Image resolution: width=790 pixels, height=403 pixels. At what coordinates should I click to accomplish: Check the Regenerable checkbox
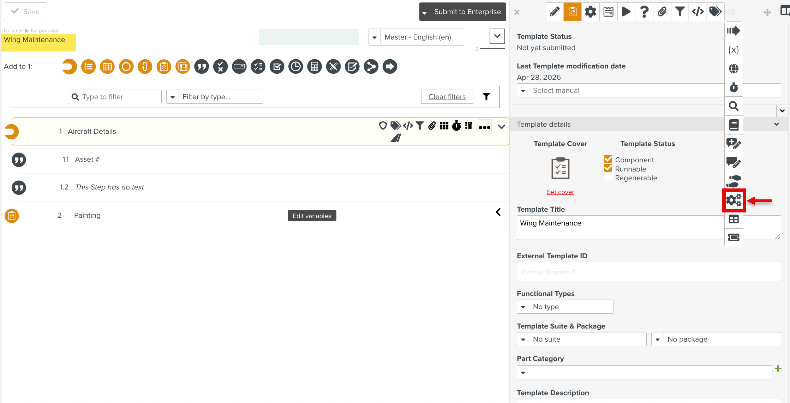[608, 177]
